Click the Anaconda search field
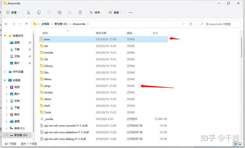The height and width of the screenshot is (148, 245). [219, 24]
